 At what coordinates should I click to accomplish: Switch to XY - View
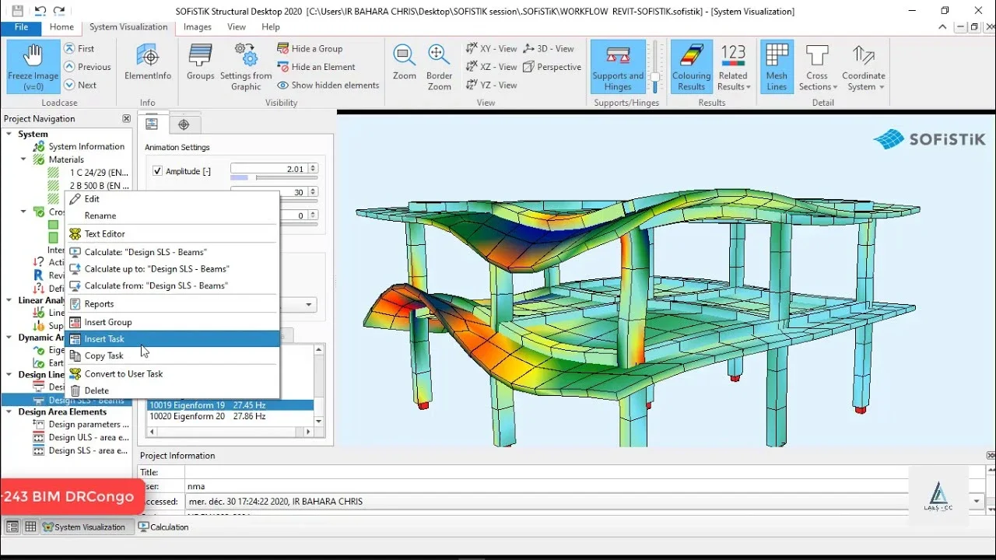pos(491,48)
